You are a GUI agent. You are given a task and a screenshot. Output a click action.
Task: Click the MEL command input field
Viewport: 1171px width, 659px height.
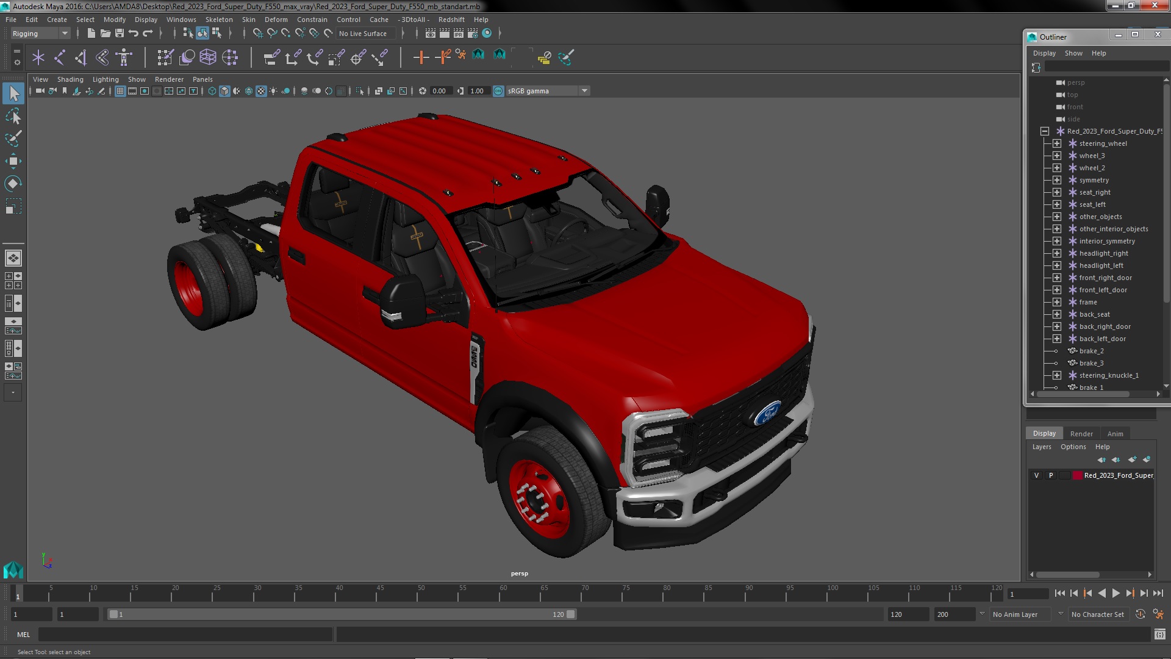click(x=185, y=635)
